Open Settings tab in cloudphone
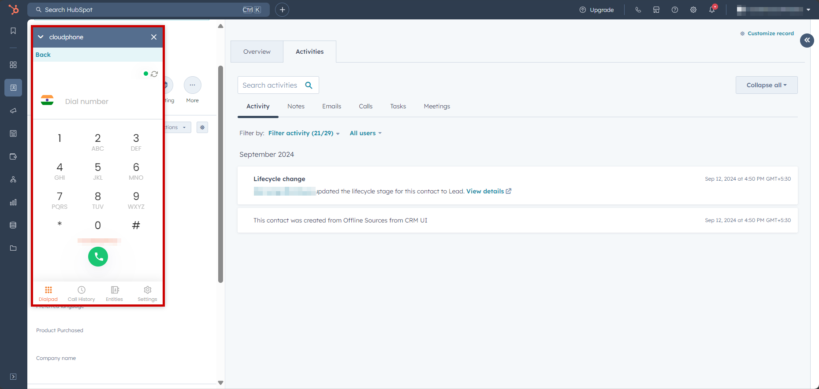Viewport: 819px width, 389px height. pos(148,294)
